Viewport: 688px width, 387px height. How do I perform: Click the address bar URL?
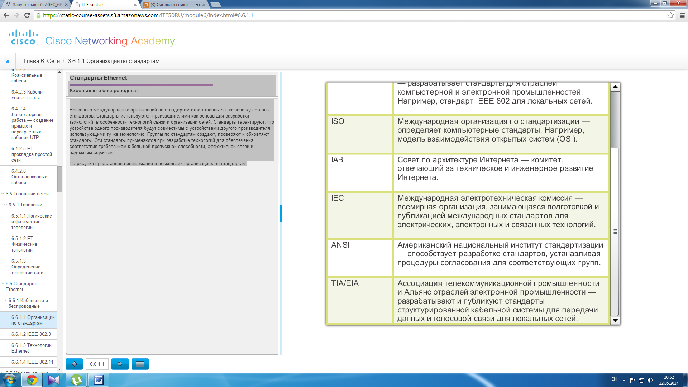tap(148, 15)
